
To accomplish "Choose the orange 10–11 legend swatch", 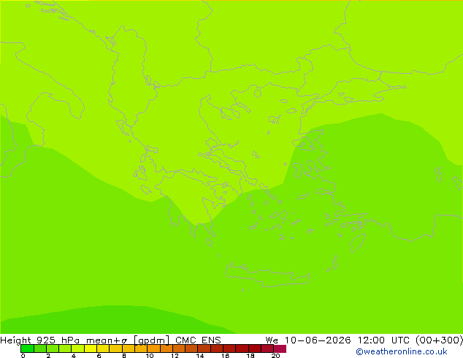I will (153, 349).
